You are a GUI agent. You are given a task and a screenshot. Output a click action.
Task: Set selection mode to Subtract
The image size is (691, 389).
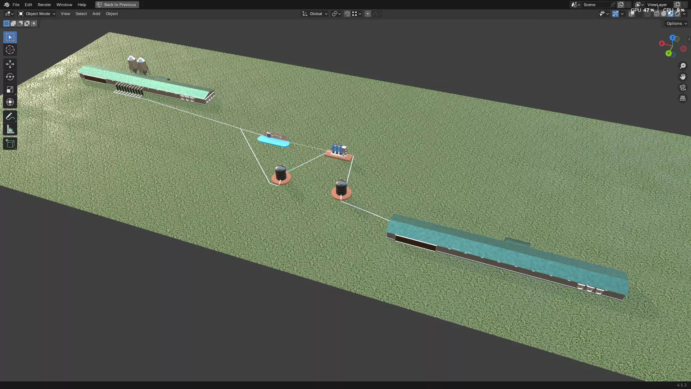click(x=20, y=23)
